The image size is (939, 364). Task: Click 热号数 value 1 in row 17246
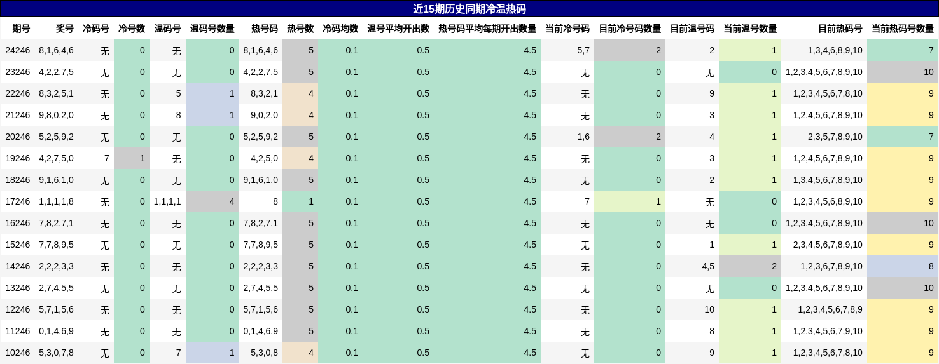pos(311,201)
